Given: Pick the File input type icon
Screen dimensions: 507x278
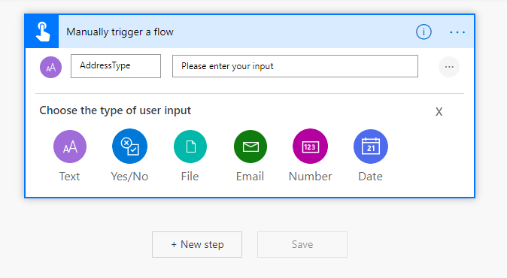Looking at the screenshot, I should point(190,147).
